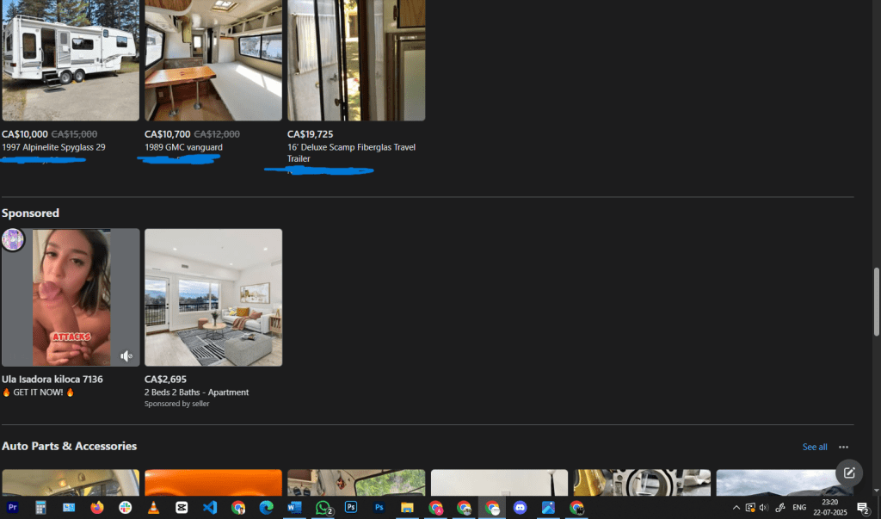Screen dimensions: 881x519
Task: Open WhatsApp from the taskbar
Action: pos(323,508)
